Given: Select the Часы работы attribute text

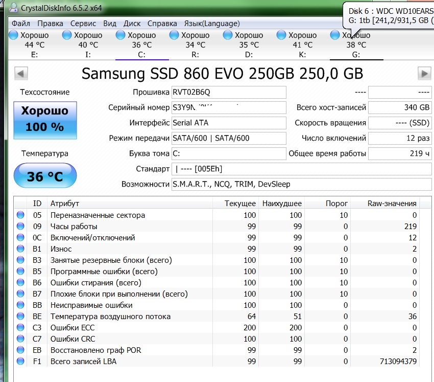Looking at the screenshot, I should tap(74, 227).
